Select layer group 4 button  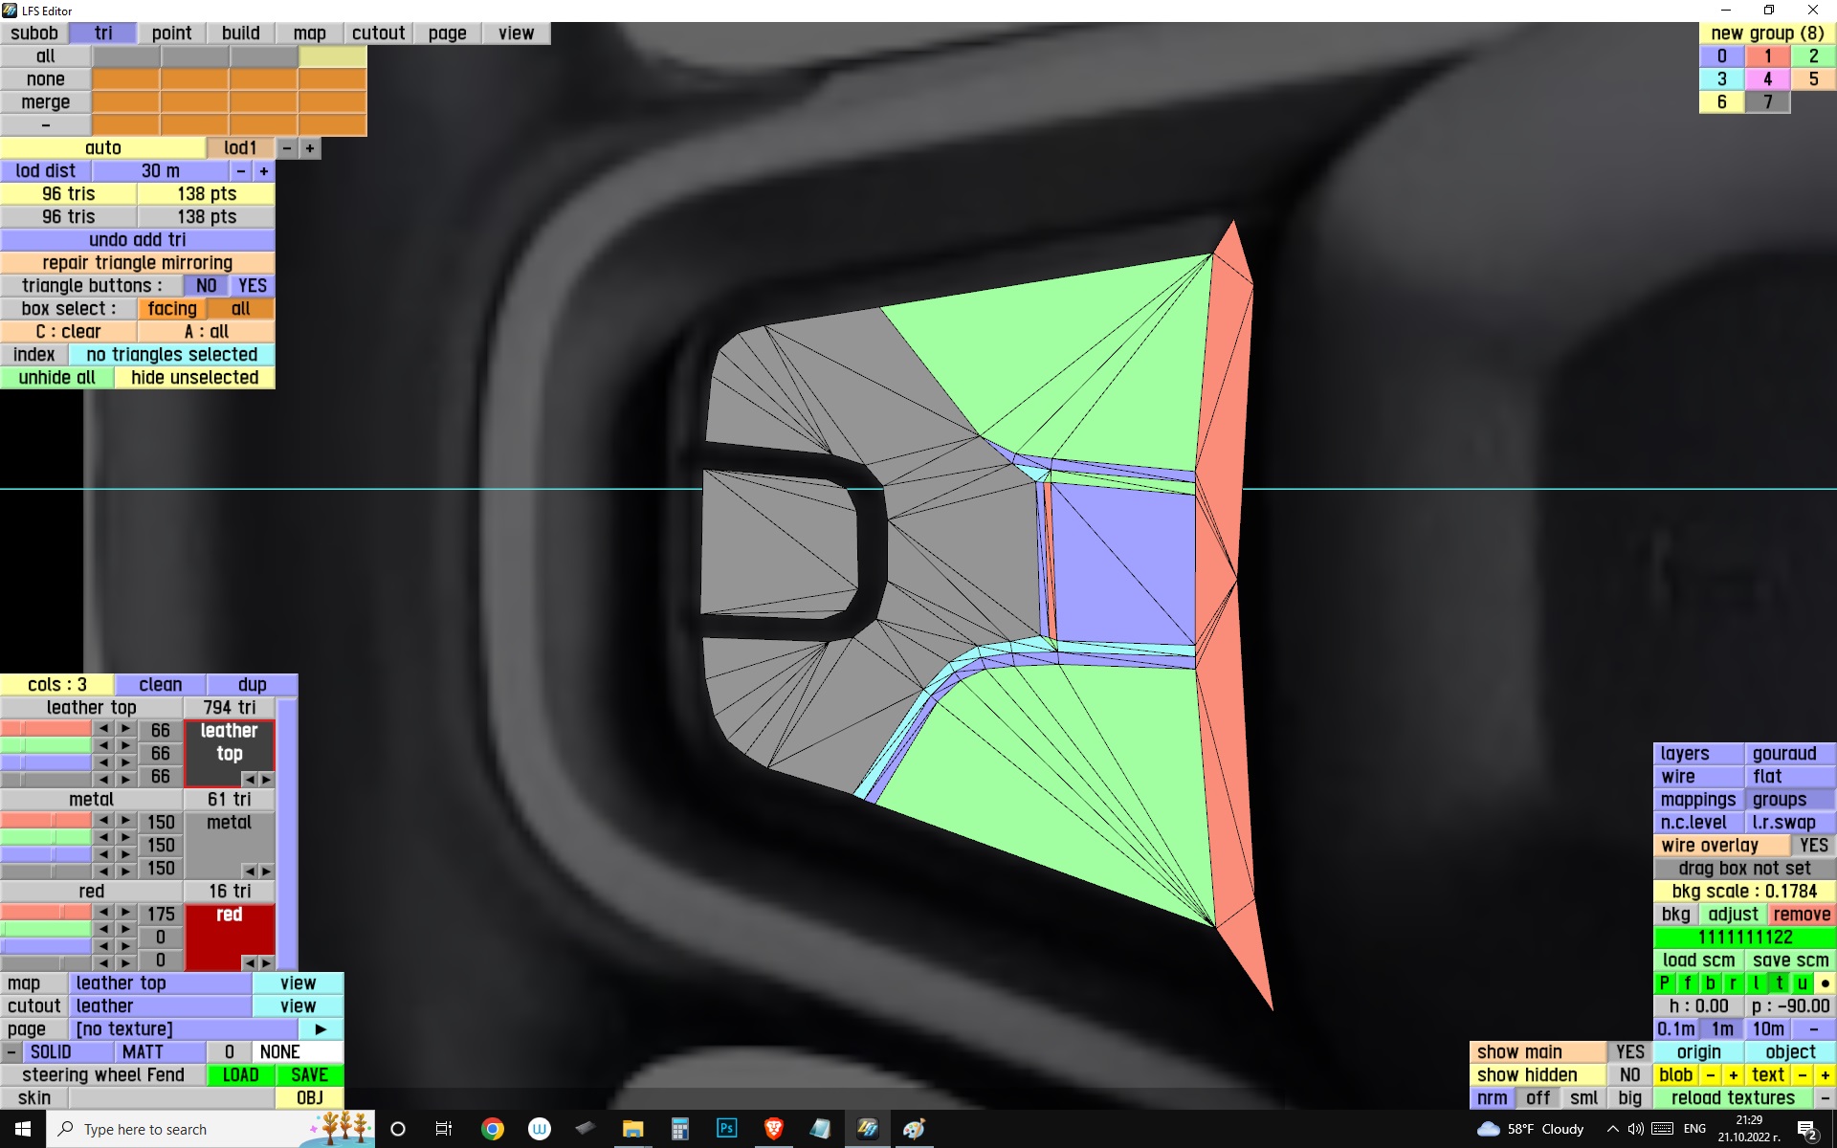pyautogui.click(x=1767, y=79)
